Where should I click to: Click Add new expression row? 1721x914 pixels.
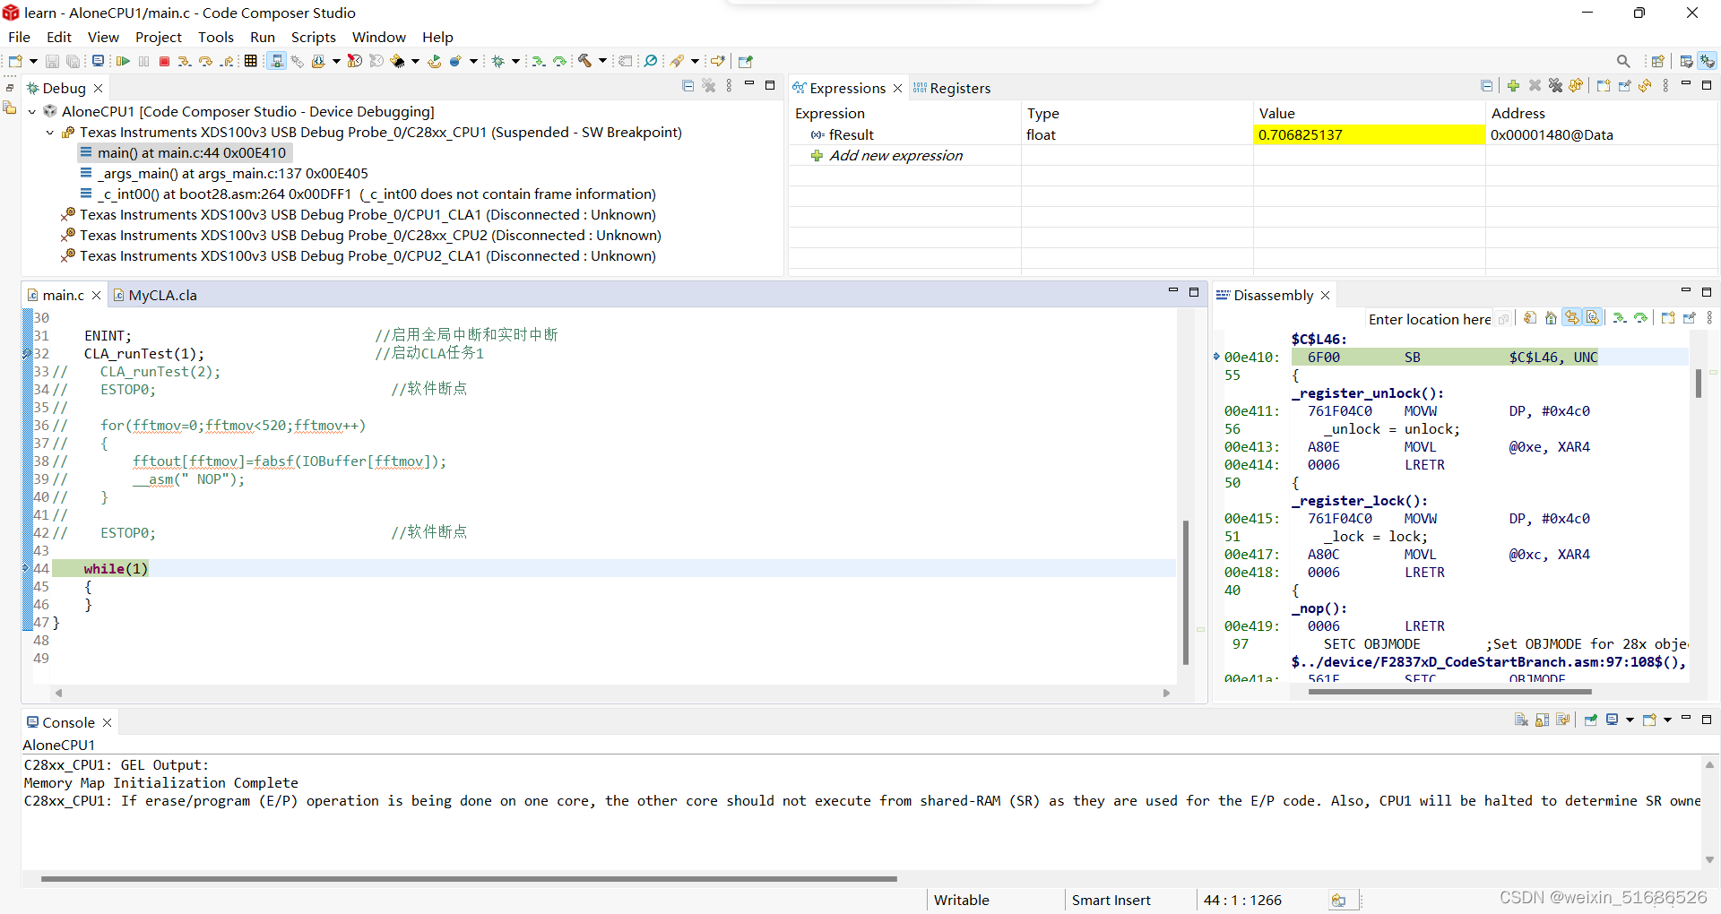[x=896, y=155]
